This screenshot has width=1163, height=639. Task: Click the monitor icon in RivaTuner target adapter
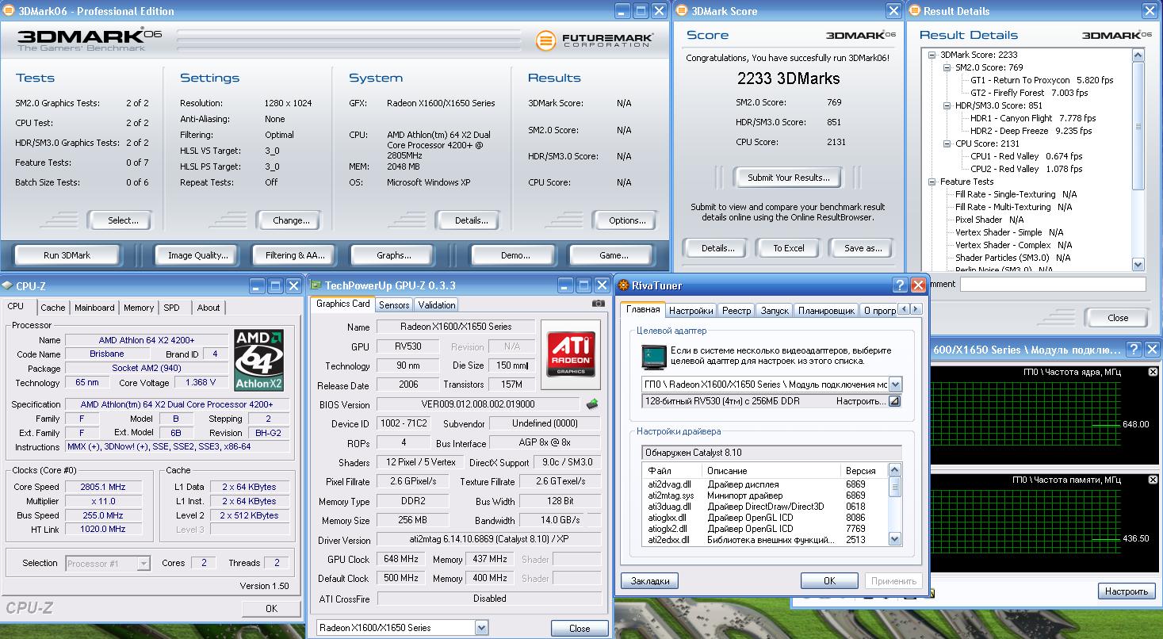653,357
